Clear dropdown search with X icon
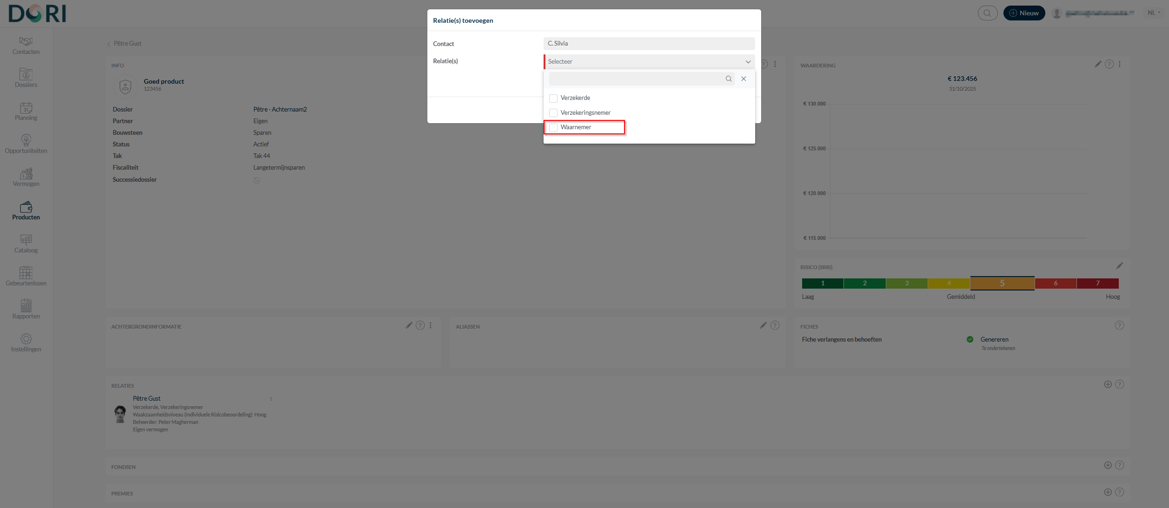Screen dimensions: 1169x508 pos(744,79)
